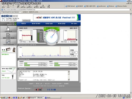Click the FAQ link in the sidebar
The height and width of the screenshot is (99, 132).
[3, 75]
